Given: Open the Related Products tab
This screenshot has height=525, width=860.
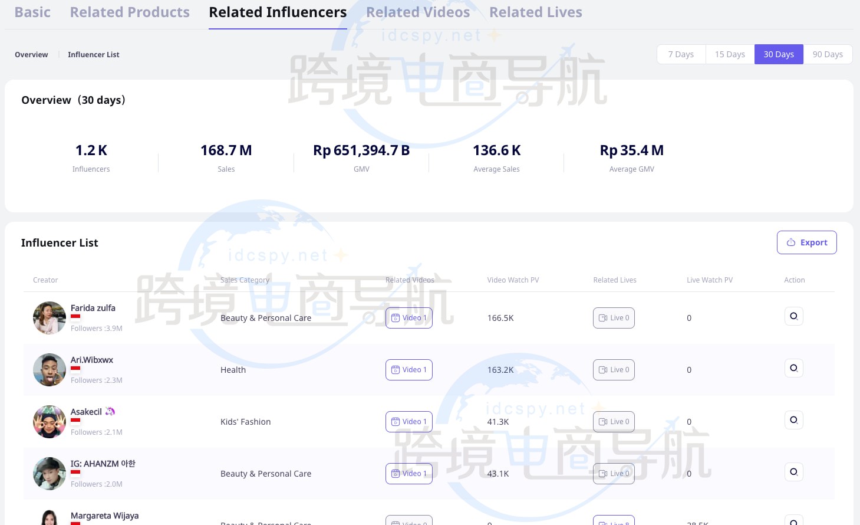Looking at the screenshot, I should coord(130,12).
